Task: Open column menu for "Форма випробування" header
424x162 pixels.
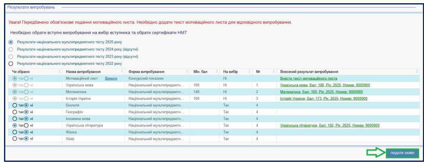Action: point(187,72)
